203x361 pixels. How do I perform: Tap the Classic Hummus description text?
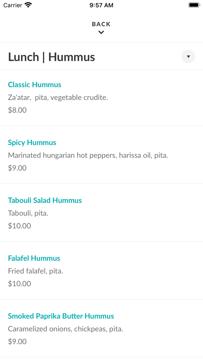click(x=58, y=98)
